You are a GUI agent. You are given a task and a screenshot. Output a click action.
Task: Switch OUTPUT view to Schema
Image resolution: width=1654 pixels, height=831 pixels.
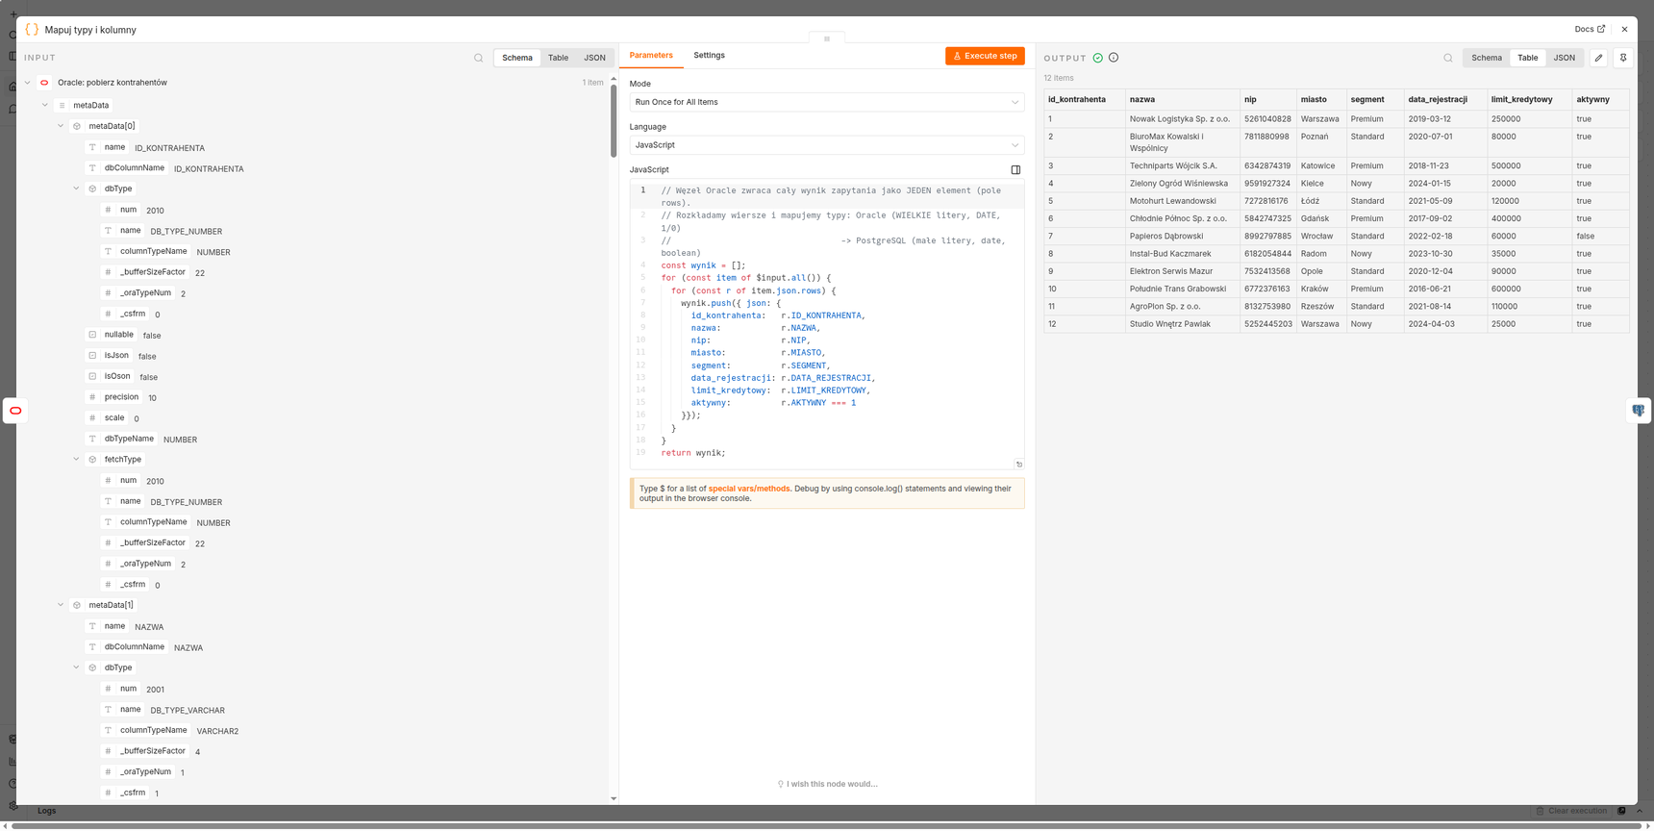[1486, 58]
